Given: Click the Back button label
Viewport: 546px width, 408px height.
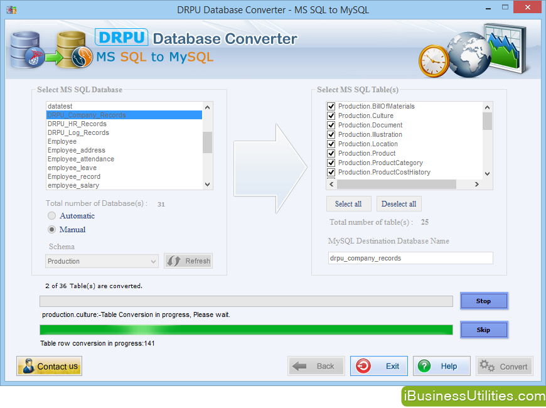Looking at the screenshot, I should 325,366.
